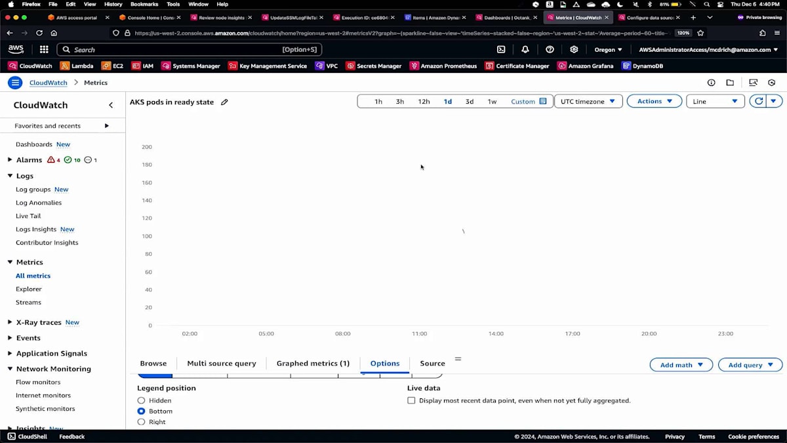Viewport: 787px width, 443px height.
Task: Open the IAM service shortcut
Action: coord(142,66)
